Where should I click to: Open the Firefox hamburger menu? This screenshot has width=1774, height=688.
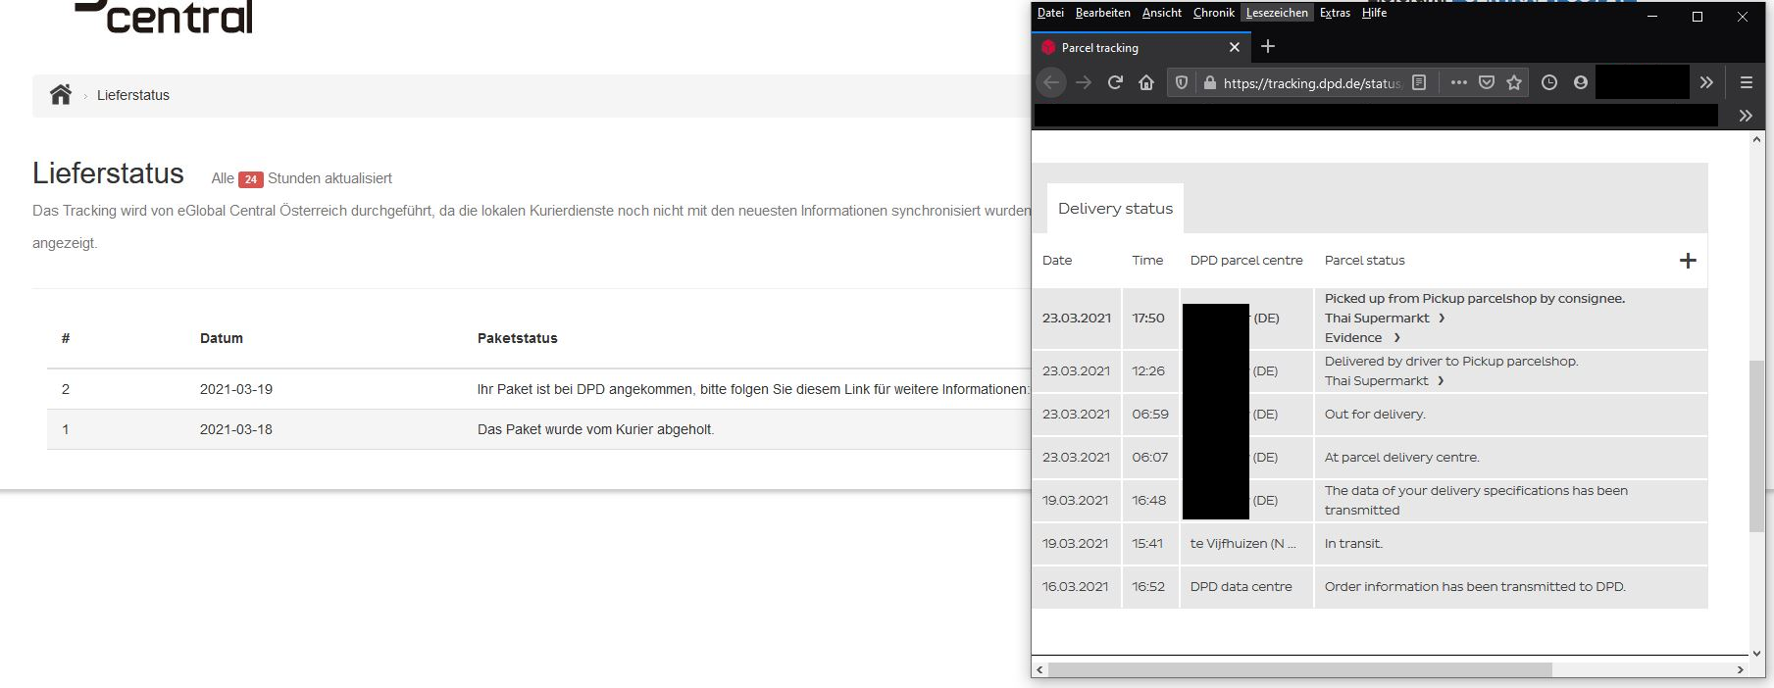(x=1747, y=83)
